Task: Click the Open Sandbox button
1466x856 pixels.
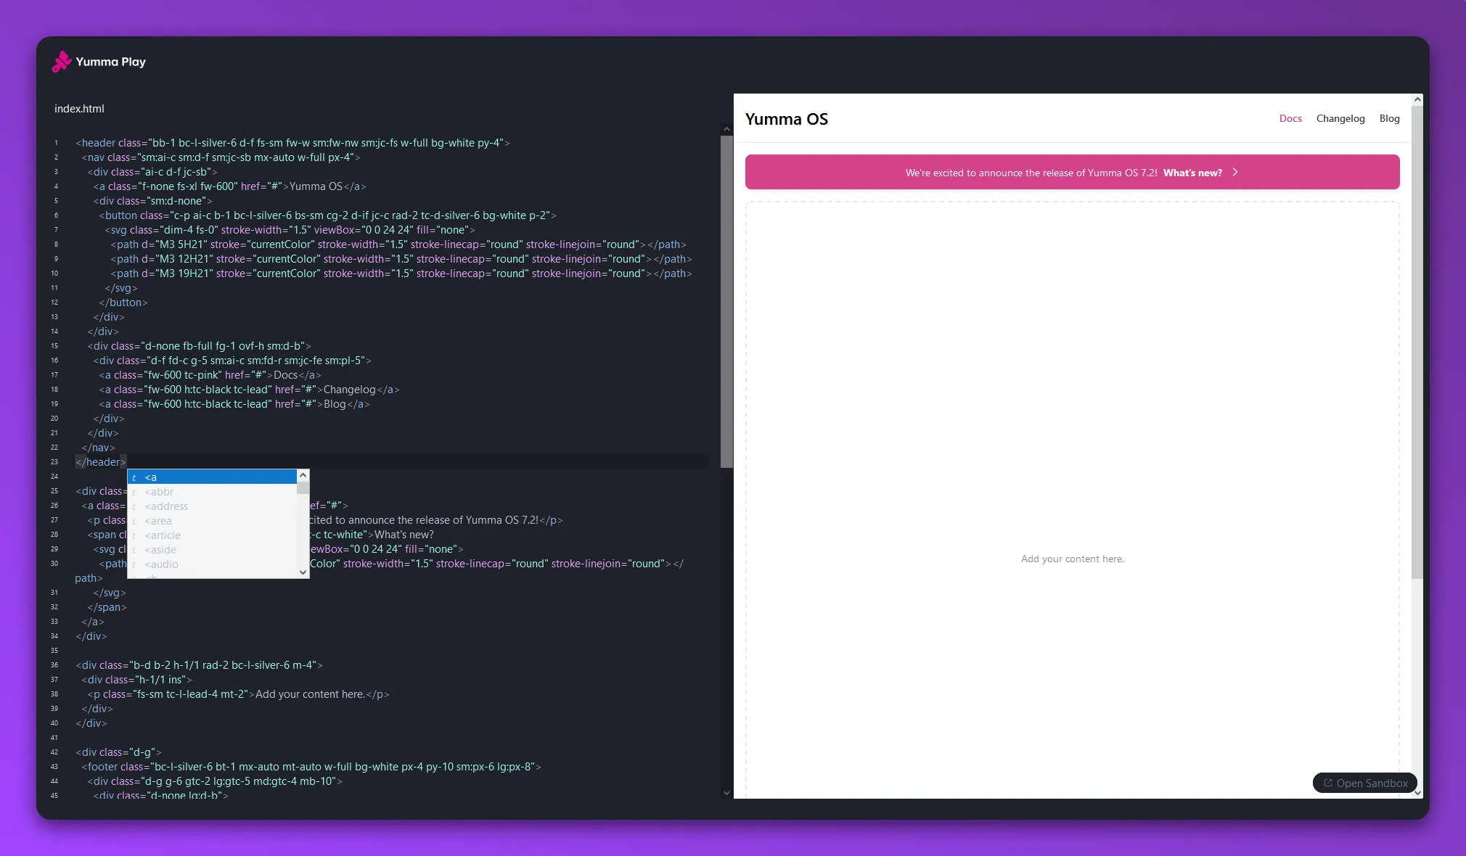Action: coord(1364,783)
